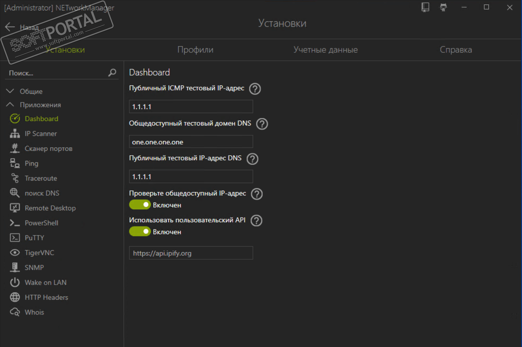Go back via Назад label
This screenshot has height=347, width=522.
(29, 27)
